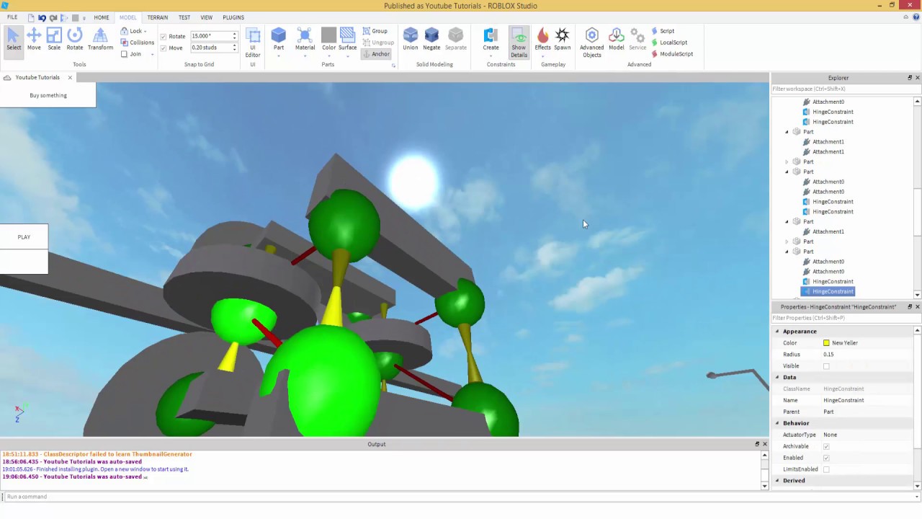The width and height of the screenshot is (922, 519).
Task: Collapse the Appearance properties section
Action: pyautogui.click(x=777, y=332)
